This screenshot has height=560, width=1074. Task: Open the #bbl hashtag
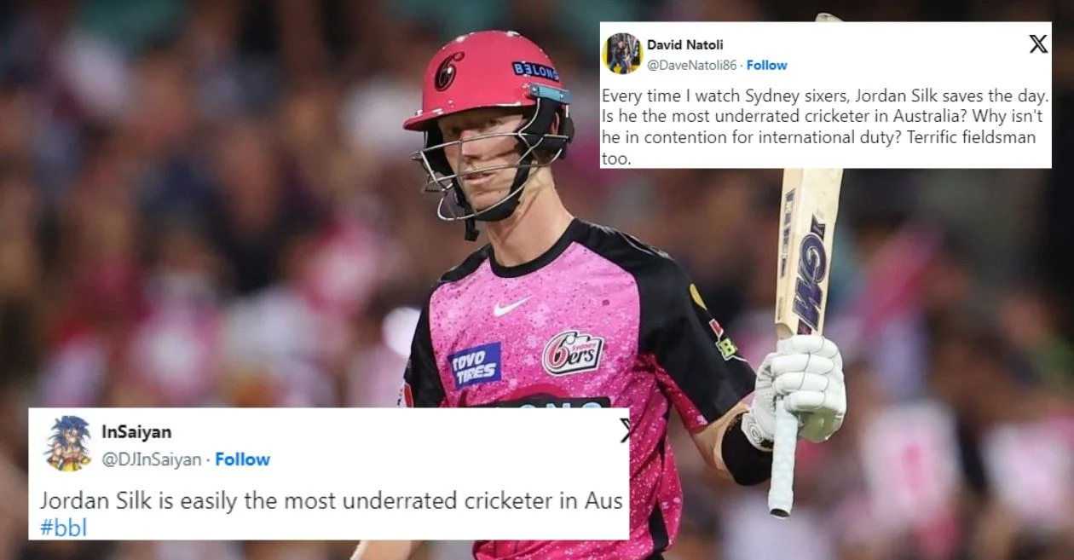[x=63, y=528]
